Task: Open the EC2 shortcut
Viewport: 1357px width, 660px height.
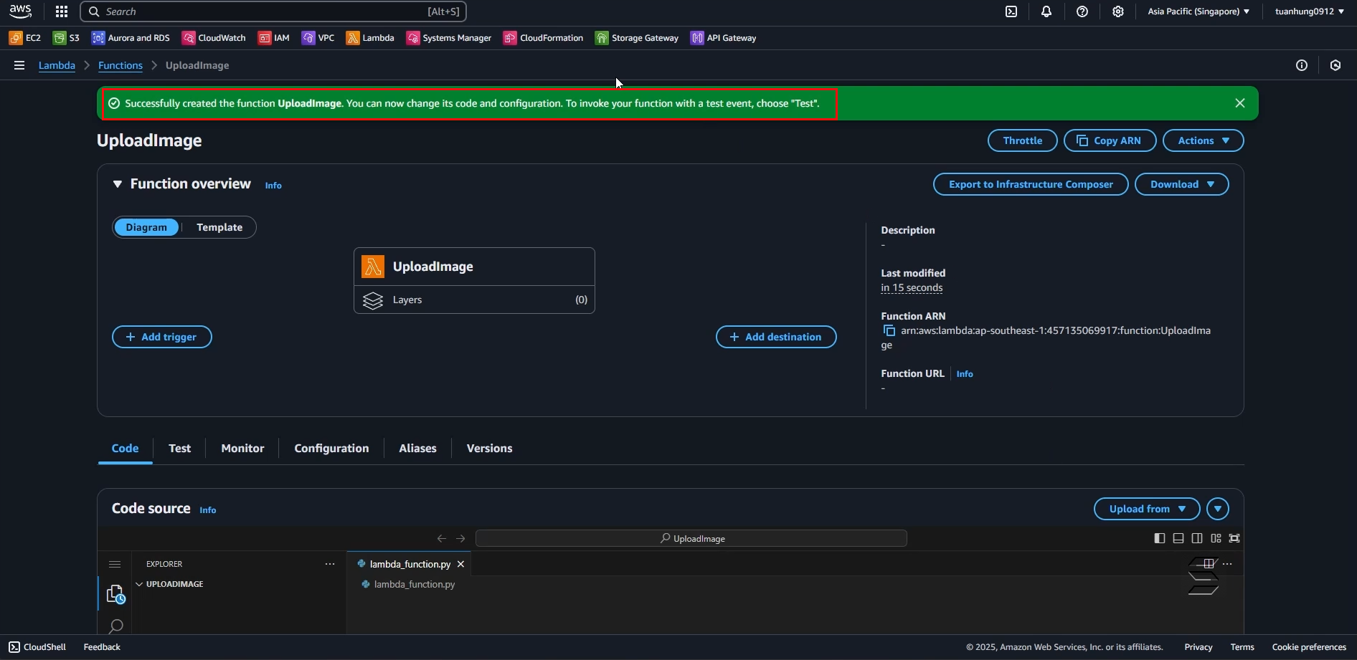Action: [25, 38]
